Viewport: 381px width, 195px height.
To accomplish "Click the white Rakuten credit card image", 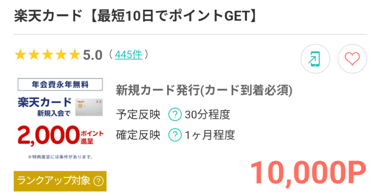I will pos(89,107).
